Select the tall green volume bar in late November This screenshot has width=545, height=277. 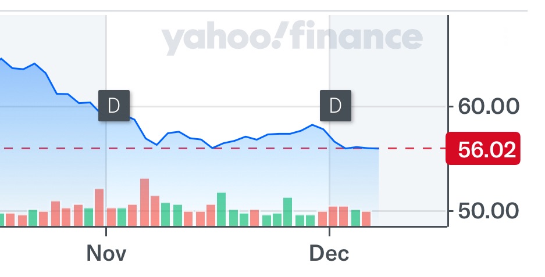[287, 212]
